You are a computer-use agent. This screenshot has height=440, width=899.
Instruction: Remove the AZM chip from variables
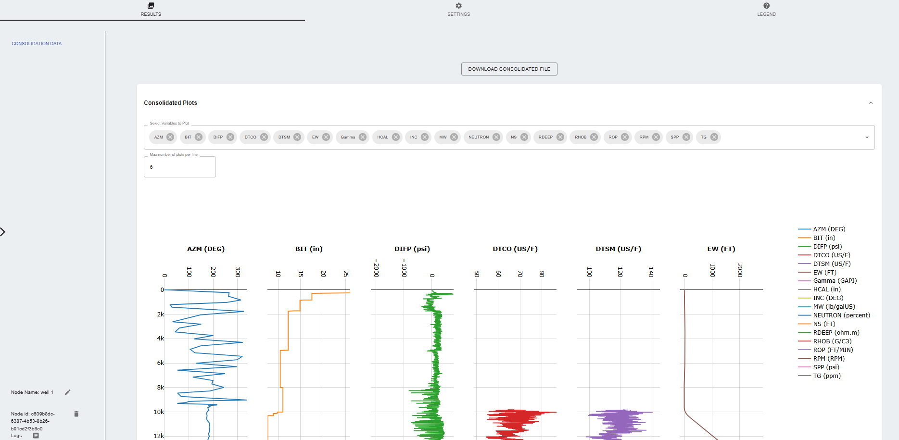point(170,137)
